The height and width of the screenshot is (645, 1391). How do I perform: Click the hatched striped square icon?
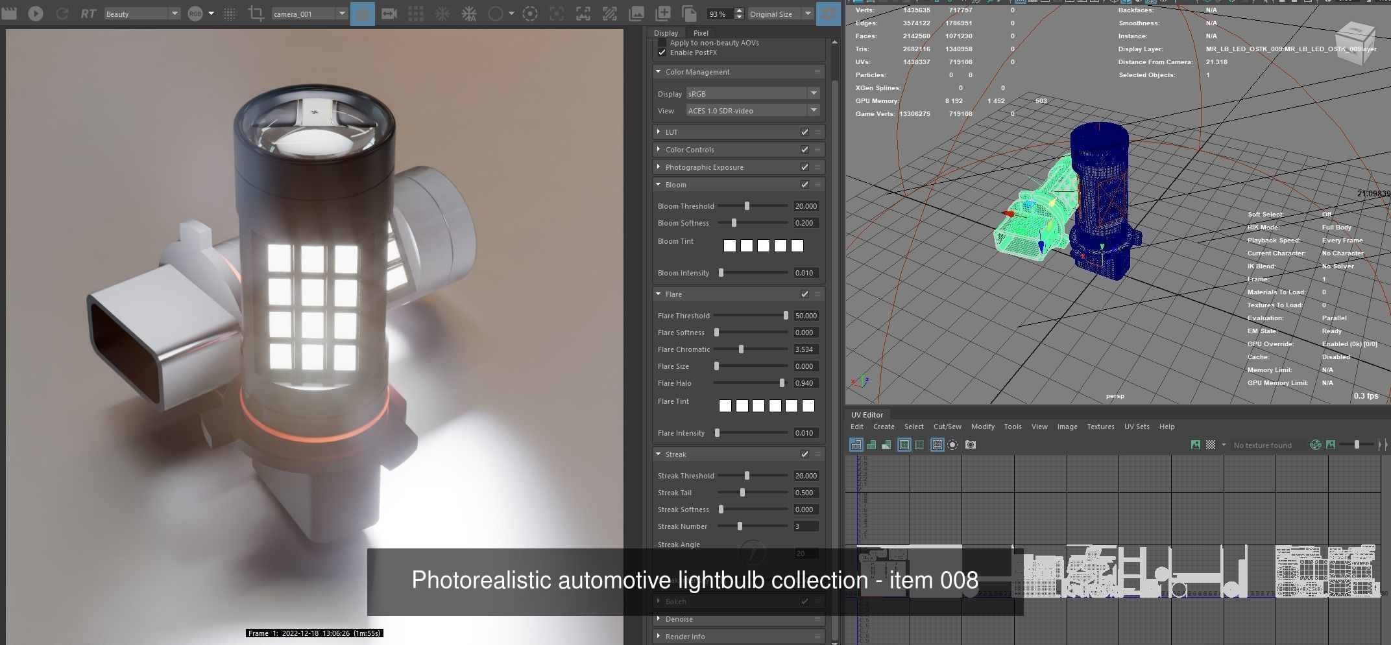click(610, 14)
